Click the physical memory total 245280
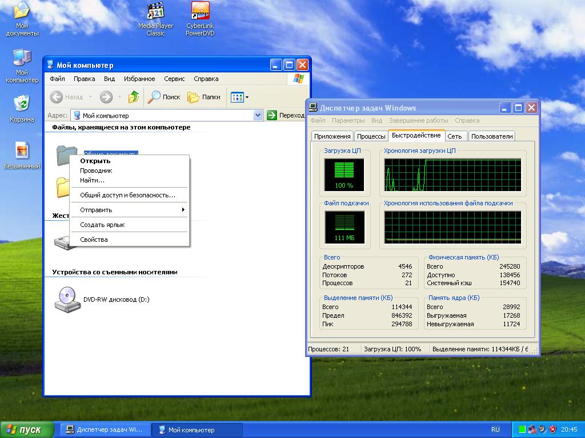Screen dimensions: 585x438 (x=510, y=267)
